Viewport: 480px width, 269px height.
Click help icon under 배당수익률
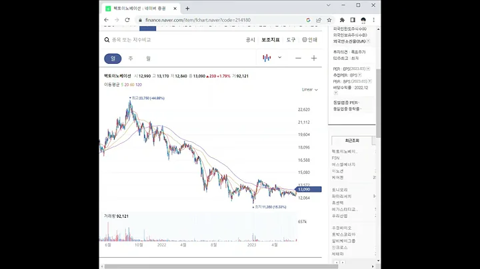point(335,93)
